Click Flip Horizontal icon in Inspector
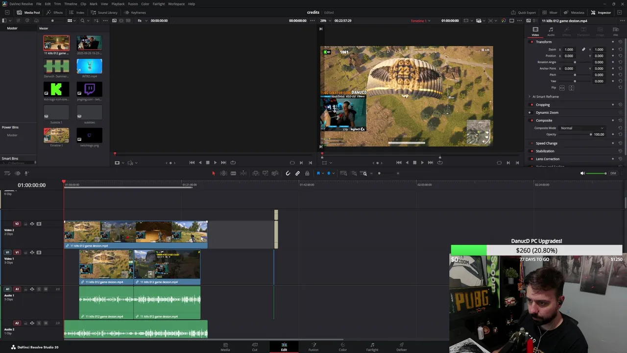The height and width of the screenshot is (353, 627). (562, 88)
